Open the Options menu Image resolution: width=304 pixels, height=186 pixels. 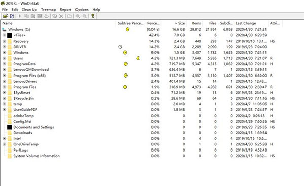[82, 10]
